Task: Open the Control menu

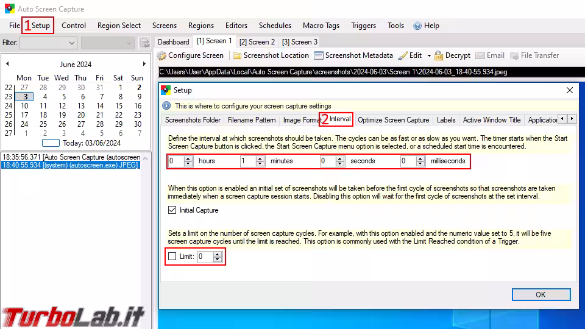Action: tap(74, 26)
